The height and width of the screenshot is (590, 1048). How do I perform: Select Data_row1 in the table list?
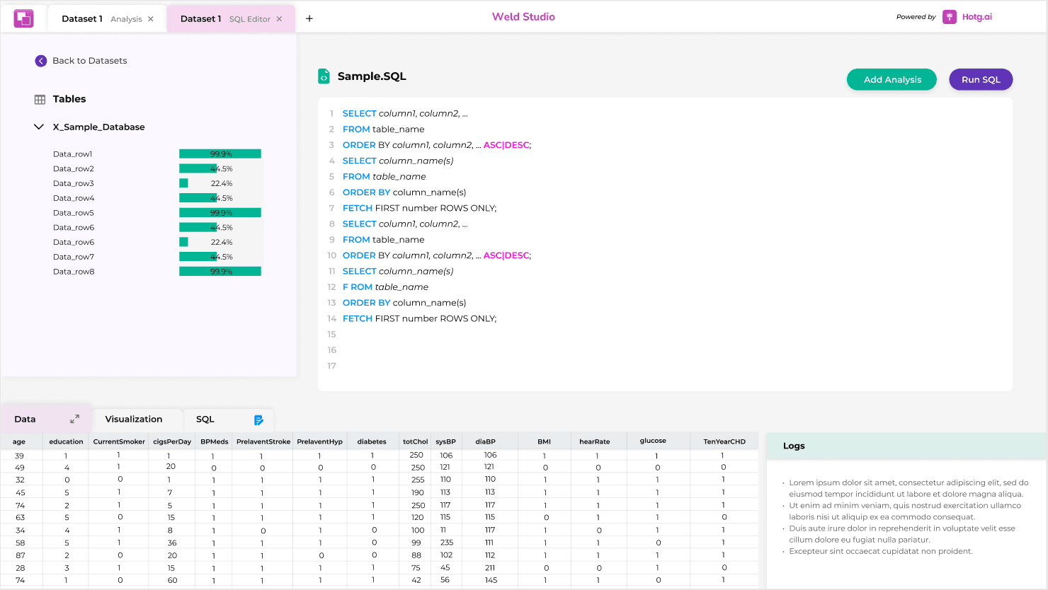tap(73, 154)
